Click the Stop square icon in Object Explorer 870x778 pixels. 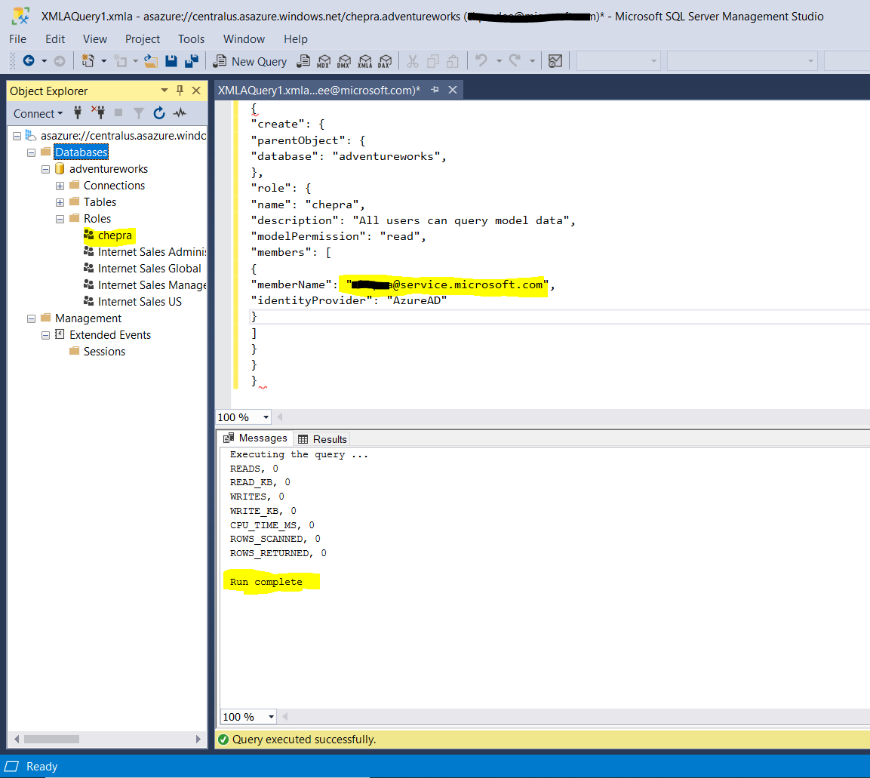(118, 112)
